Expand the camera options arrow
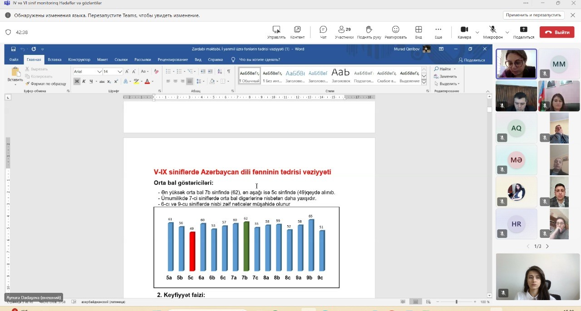581x311 pixels. click(x=477, y=32)
